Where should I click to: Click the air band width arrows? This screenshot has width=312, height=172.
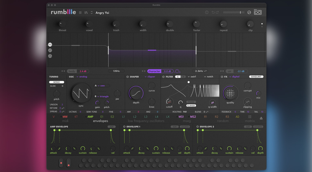pyautogui.click(x=222, y=71)
